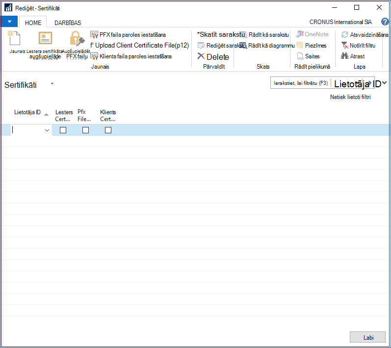Open the Sertifikāti title dropdown arrow
391x348 pixels.
pos(52,84)
